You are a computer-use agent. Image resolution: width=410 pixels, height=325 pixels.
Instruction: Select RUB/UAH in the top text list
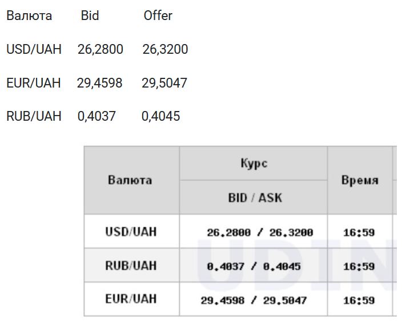(x=34, y=117)
